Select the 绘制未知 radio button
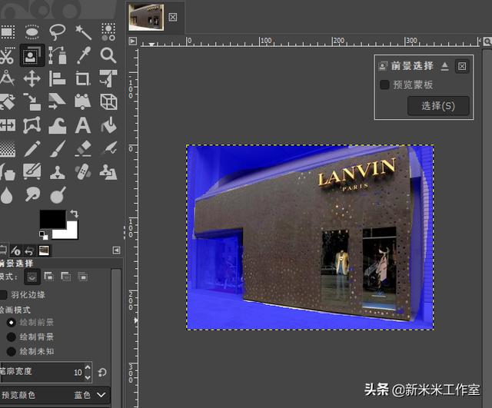Viewport: 492px width, 408px height. tap(12, 352)
